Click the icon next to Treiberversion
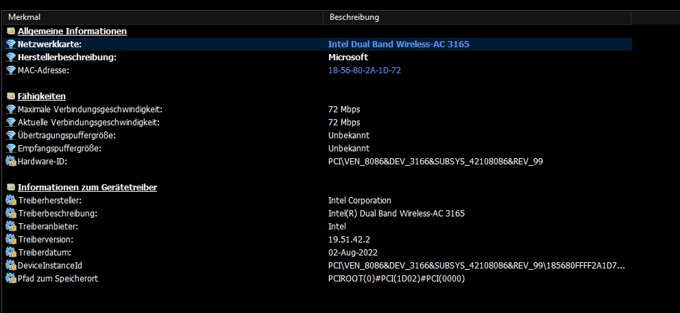Screen dimensions: 680x313 click(10, 239)
